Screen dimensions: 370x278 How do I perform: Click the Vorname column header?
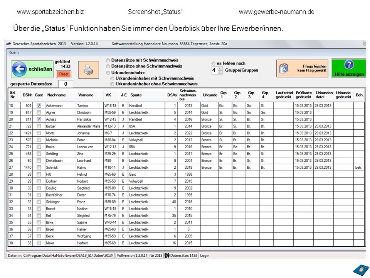pyautogui.click(x=90, y=95)
